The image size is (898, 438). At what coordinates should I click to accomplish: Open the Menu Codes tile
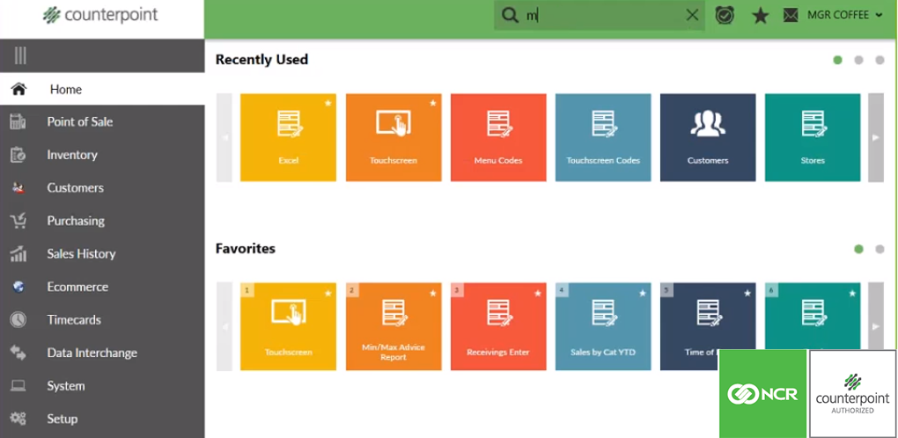coord(498,137)
